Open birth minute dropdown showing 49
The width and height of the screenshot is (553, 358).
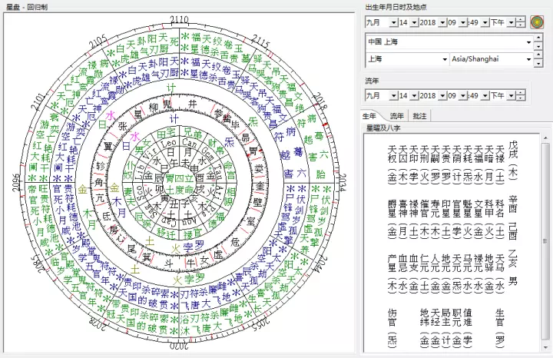485,23
